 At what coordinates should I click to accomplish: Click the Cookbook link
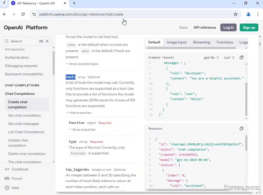point(20,169)
